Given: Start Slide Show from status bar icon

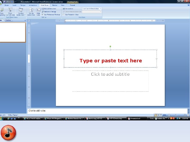Looking at the screenshot, I should tap(161, 115).
